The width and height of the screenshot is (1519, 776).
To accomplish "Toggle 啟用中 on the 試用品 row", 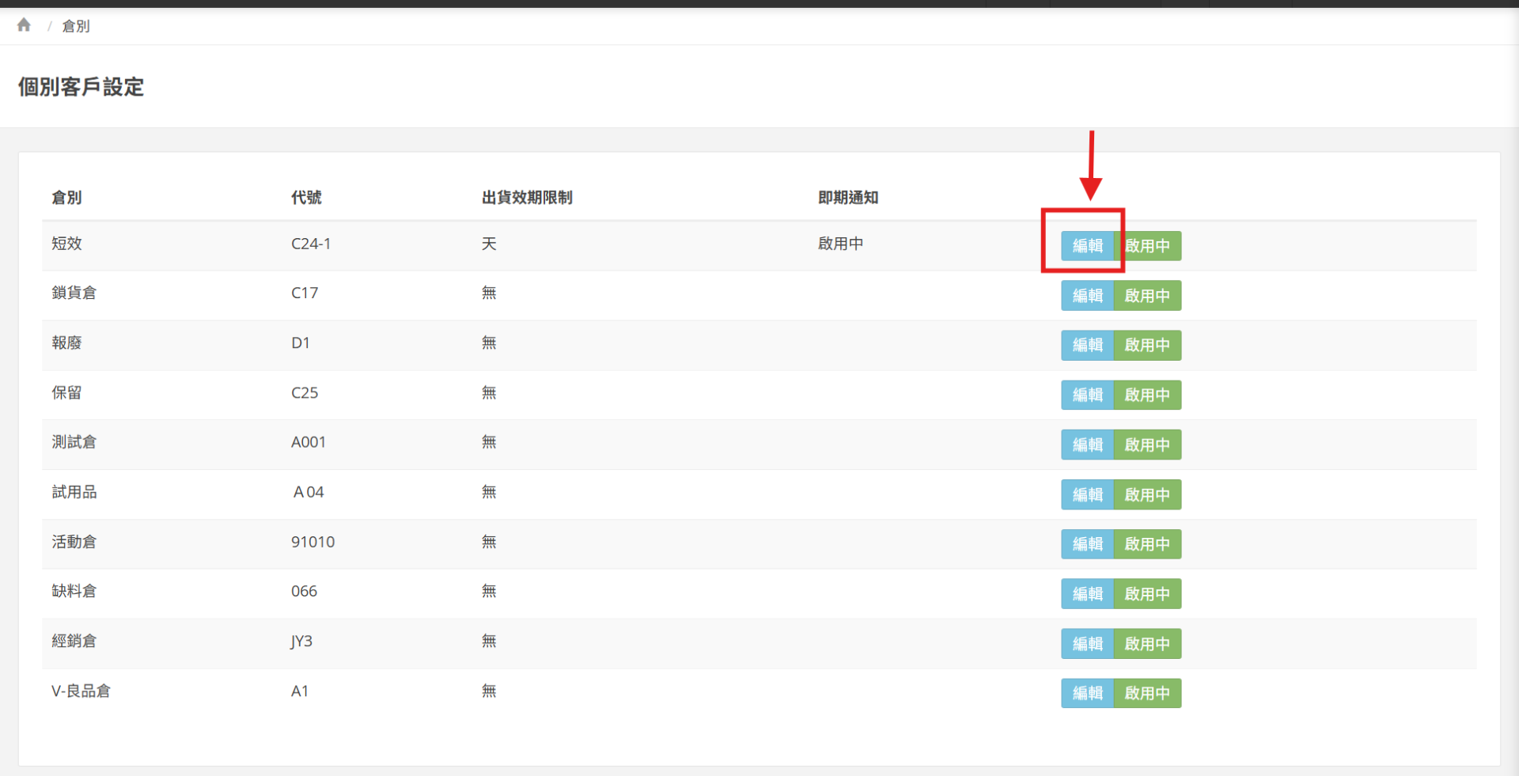I will coord(1147,494).
